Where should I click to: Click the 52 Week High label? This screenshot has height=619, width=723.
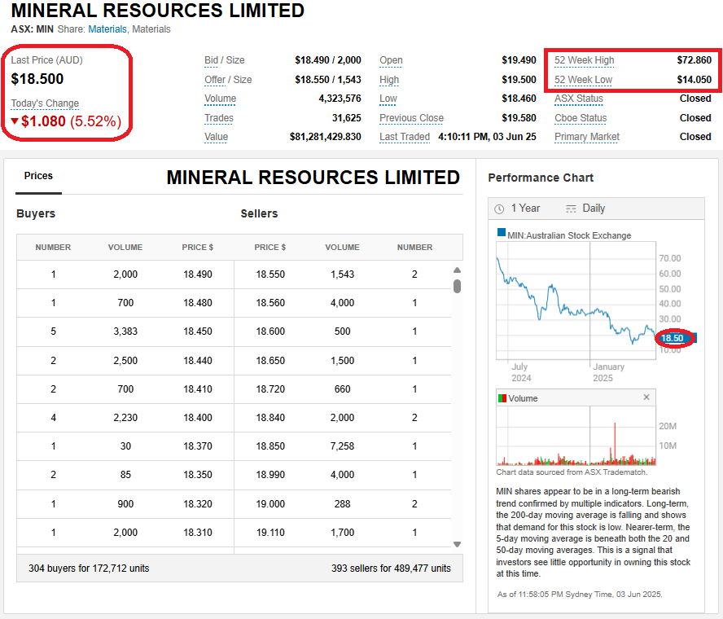tap(584, 60)
